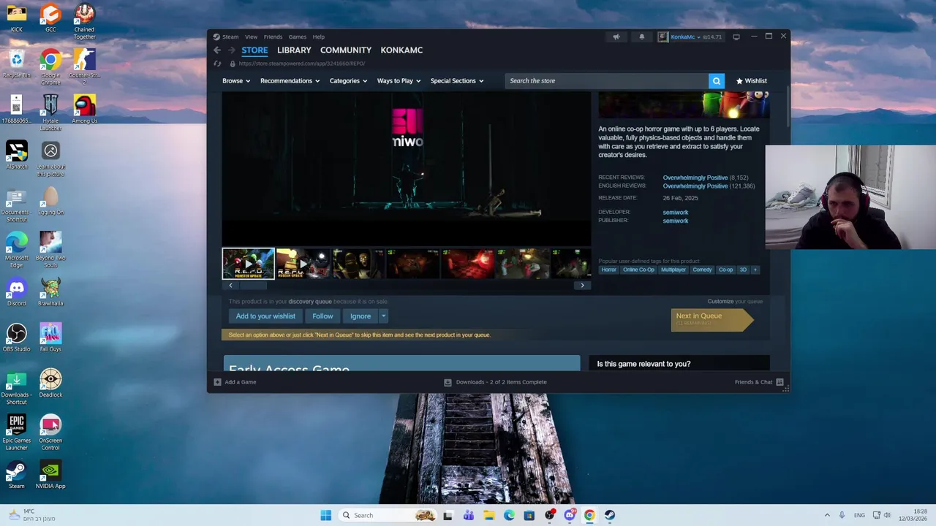Open the NVIDIA App desktop icon
The height and width of the screenshot is (526, 936).
tap(50, 474)
